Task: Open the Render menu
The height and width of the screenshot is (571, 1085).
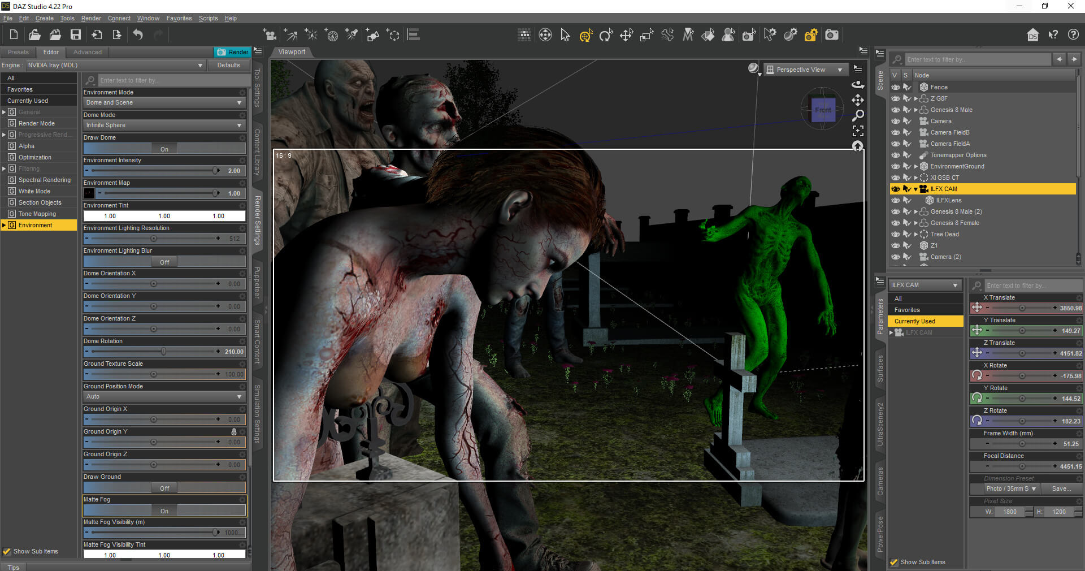Action: coord(91,18)
